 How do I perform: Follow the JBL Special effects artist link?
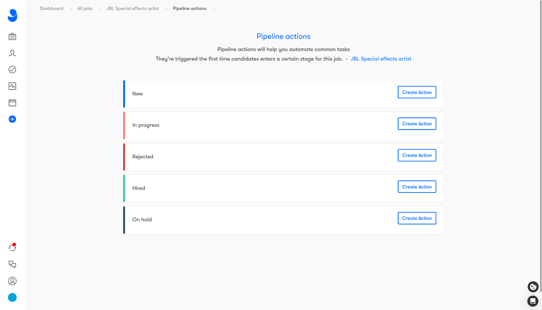pyautogui.click(x=381, y=59)
